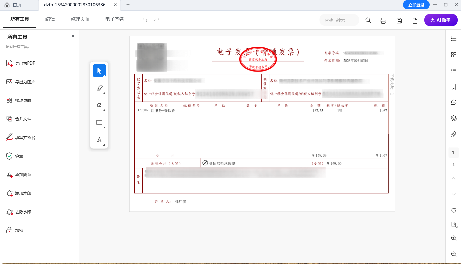Open the comments panel
Screen dimensions: 461x264
[x=454, y=102]
